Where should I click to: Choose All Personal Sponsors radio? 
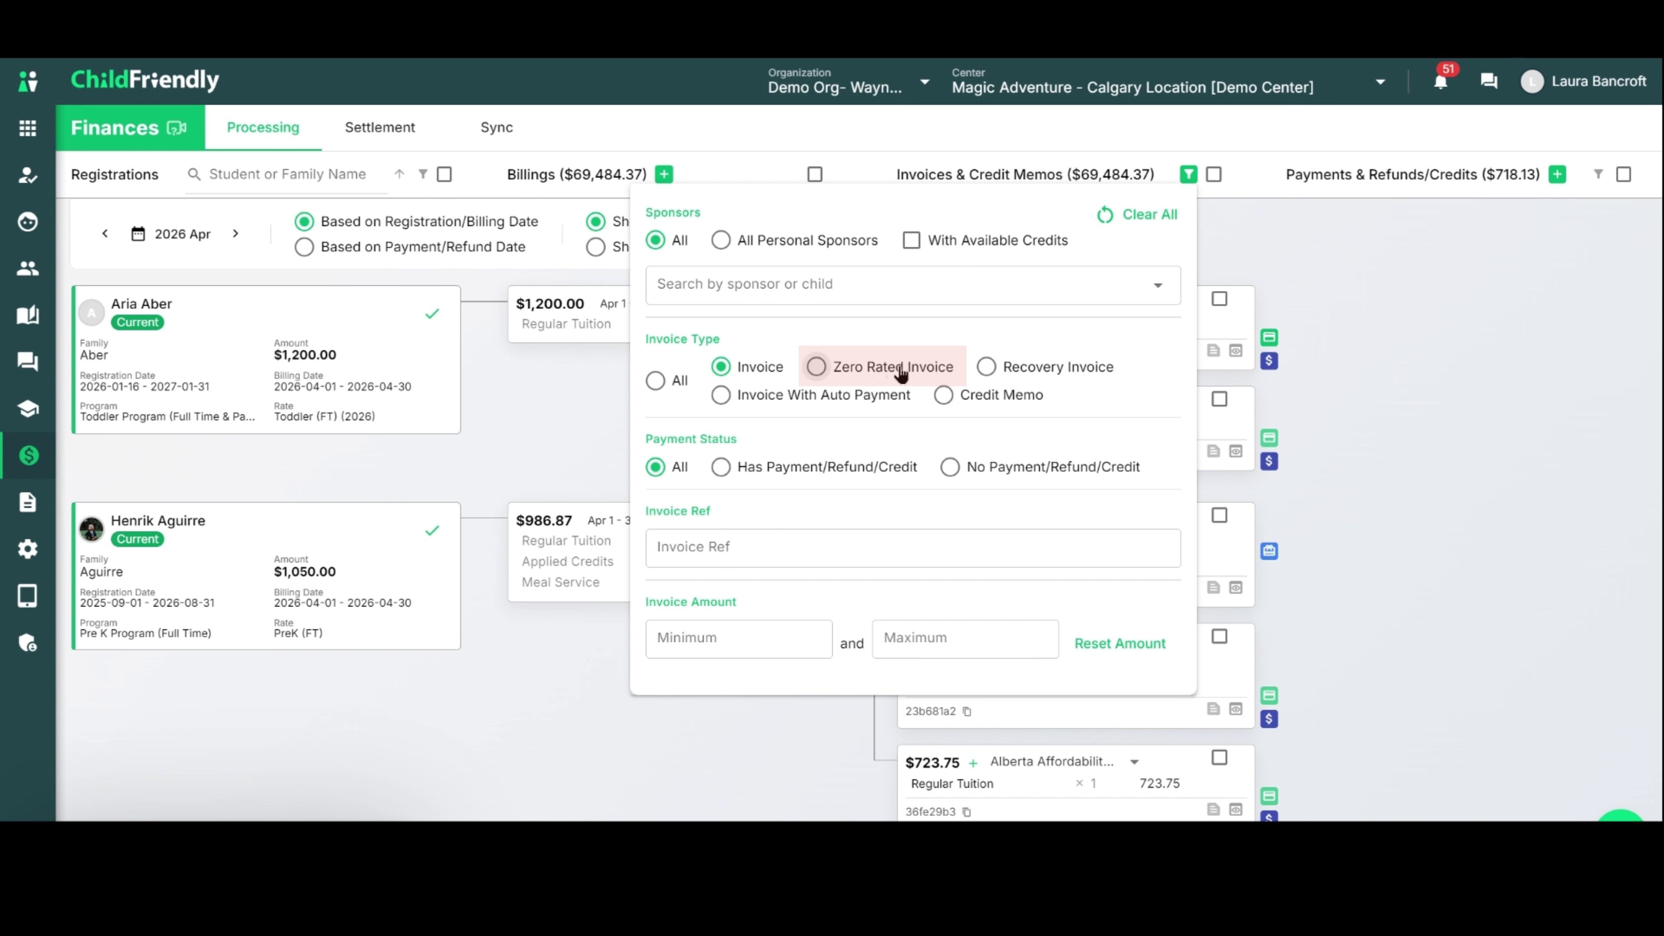coord(721,240)
